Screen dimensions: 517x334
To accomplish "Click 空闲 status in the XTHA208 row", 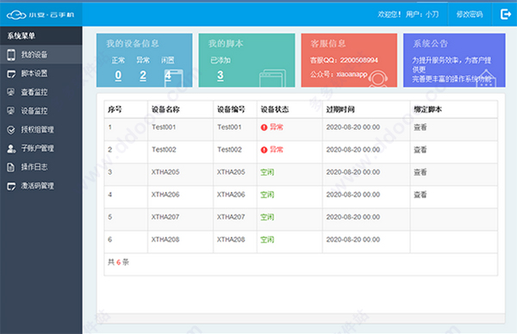I will click(x=267, y=239).
